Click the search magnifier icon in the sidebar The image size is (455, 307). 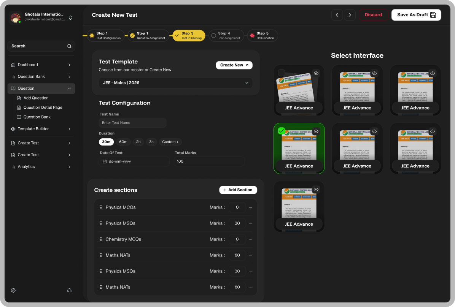point(69,46)
